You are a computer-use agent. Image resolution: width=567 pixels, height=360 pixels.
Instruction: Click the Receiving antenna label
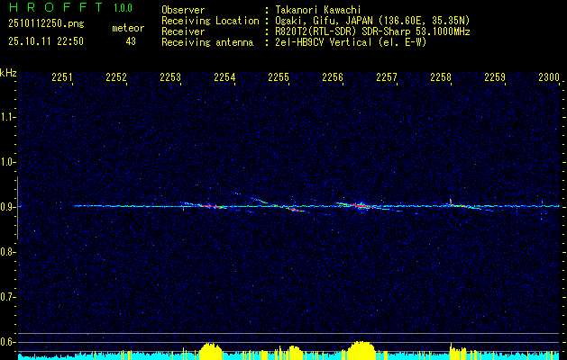point(207,42)
